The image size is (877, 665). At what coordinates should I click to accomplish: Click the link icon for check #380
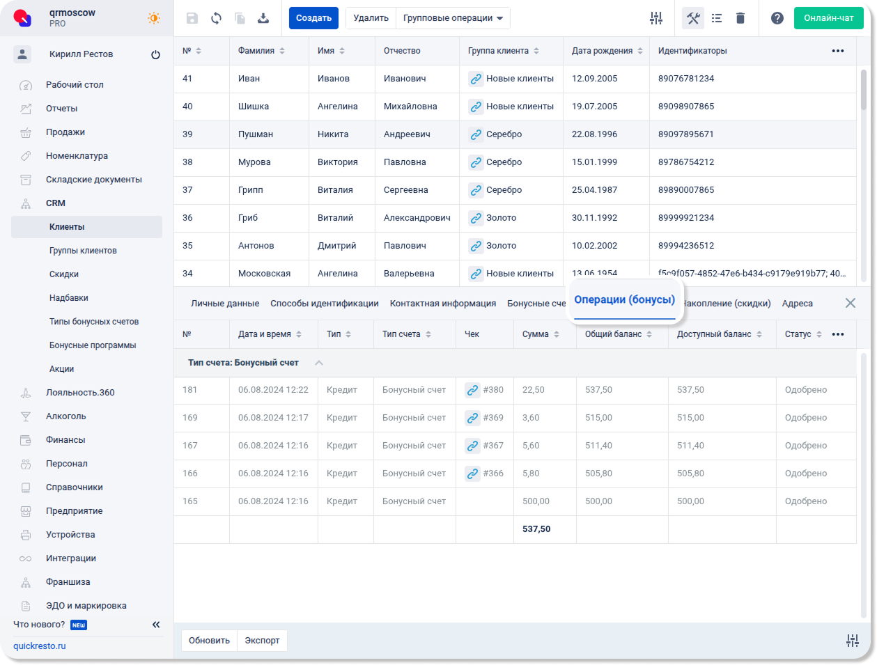(x=472, y=390)
